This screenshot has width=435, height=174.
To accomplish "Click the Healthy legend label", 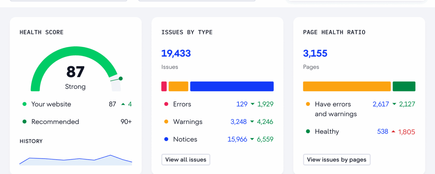I will (x=327, y=132).
